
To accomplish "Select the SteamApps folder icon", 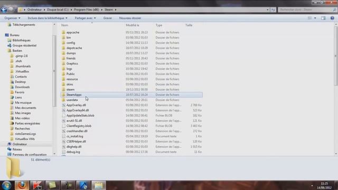I will (63, 95).
